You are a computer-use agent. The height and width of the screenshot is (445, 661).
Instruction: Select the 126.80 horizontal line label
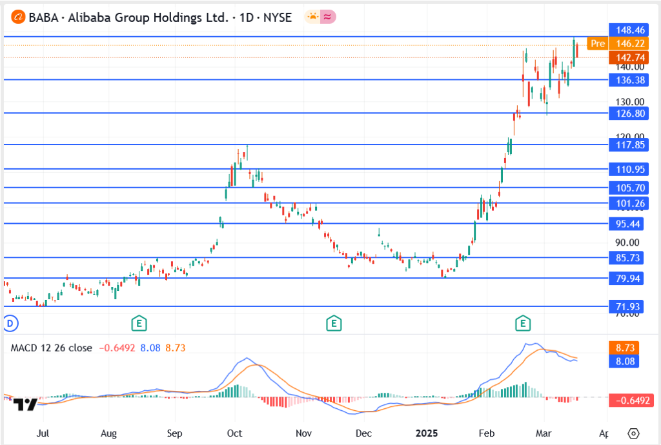[x=630, y=114]
